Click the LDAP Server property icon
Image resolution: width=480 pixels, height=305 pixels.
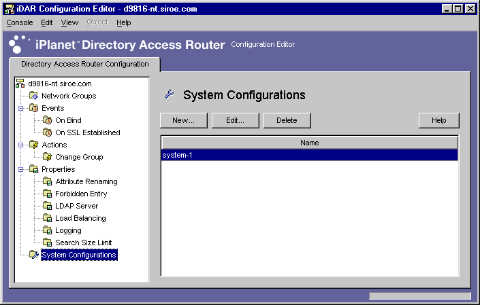(47, 205)
